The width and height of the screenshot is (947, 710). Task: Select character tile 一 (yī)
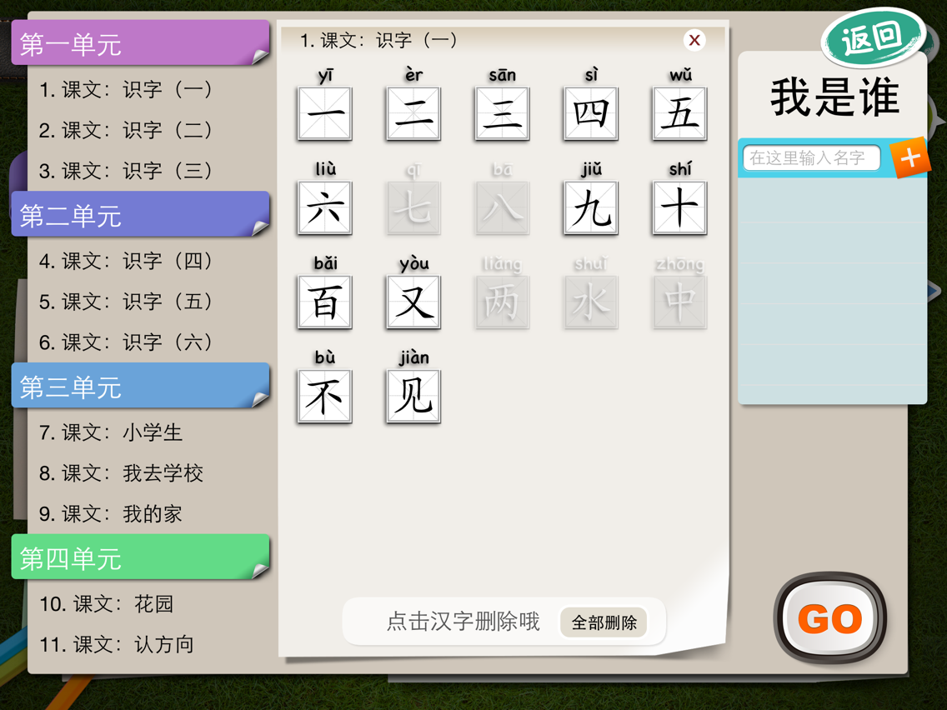[x=325, y=113]
